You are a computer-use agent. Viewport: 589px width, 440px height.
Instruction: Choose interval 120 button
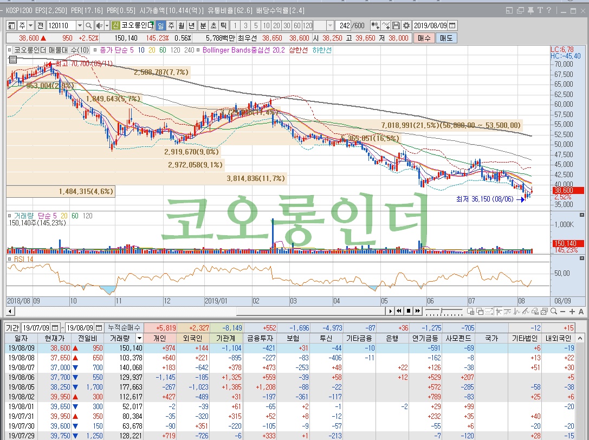coord(307,25)
